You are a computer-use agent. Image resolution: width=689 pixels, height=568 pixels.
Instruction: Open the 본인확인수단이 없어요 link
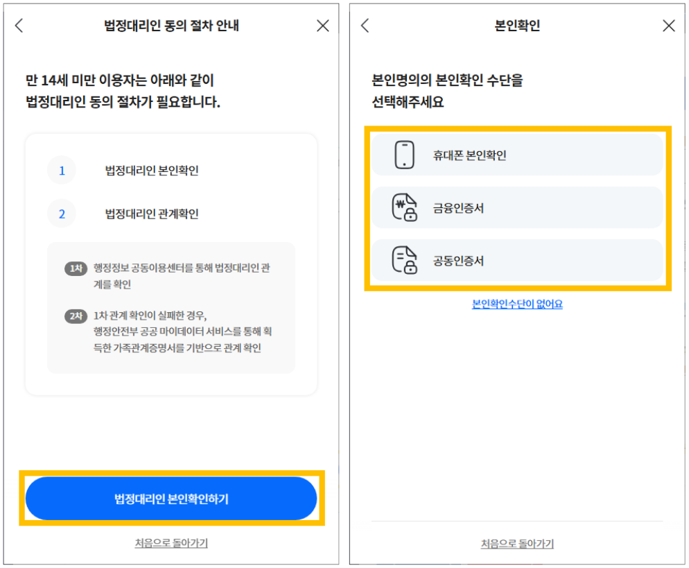point(517,304)
